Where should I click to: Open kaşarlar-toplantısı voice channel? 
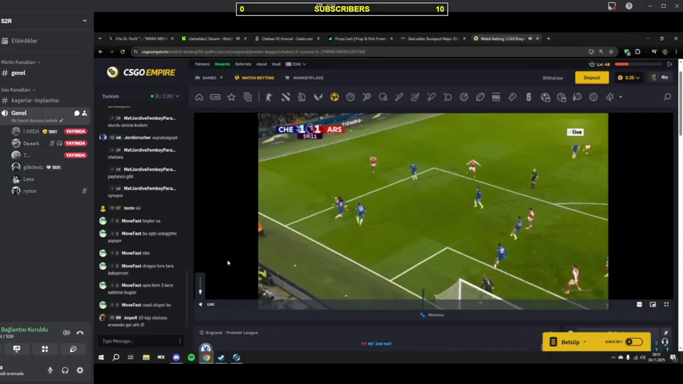pyautogui.click(x=35, y=100)
